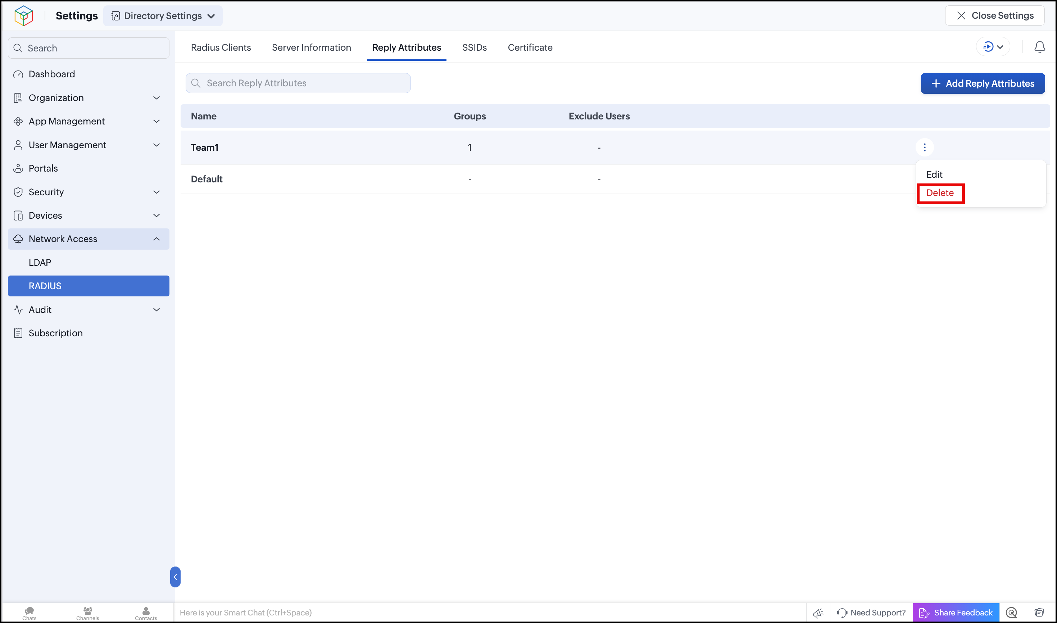Expand the App Management chevron
This screenshot has height=623, width=1057.
tap(156, 121)
